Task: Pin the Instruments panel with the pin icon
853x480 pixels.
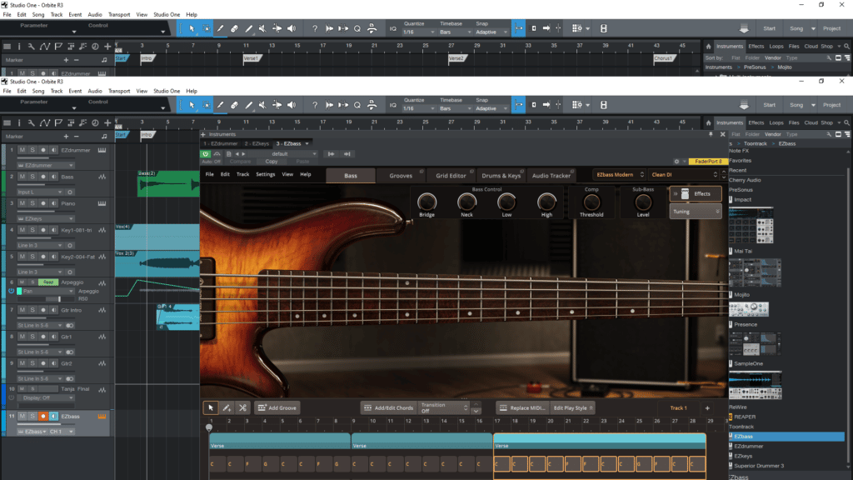Action: (x=711, y=134)
